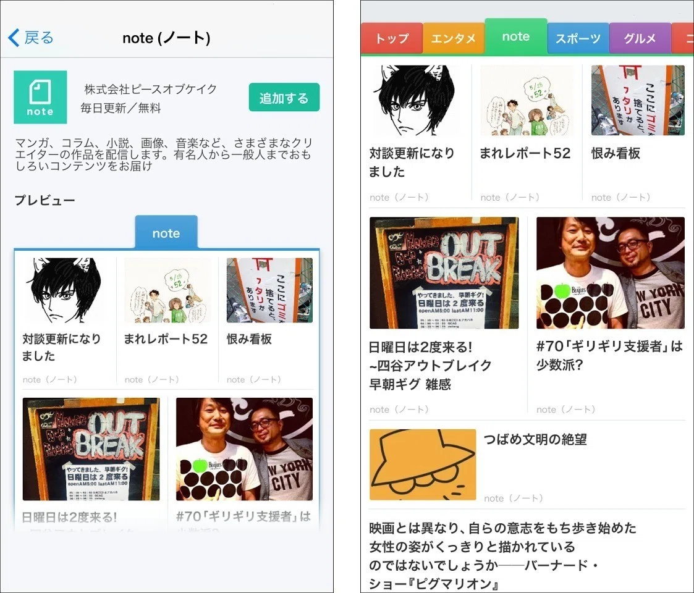The image size is (694, 593).
Task: Tap two men photo in right feed
Action: tap(611, 273)
